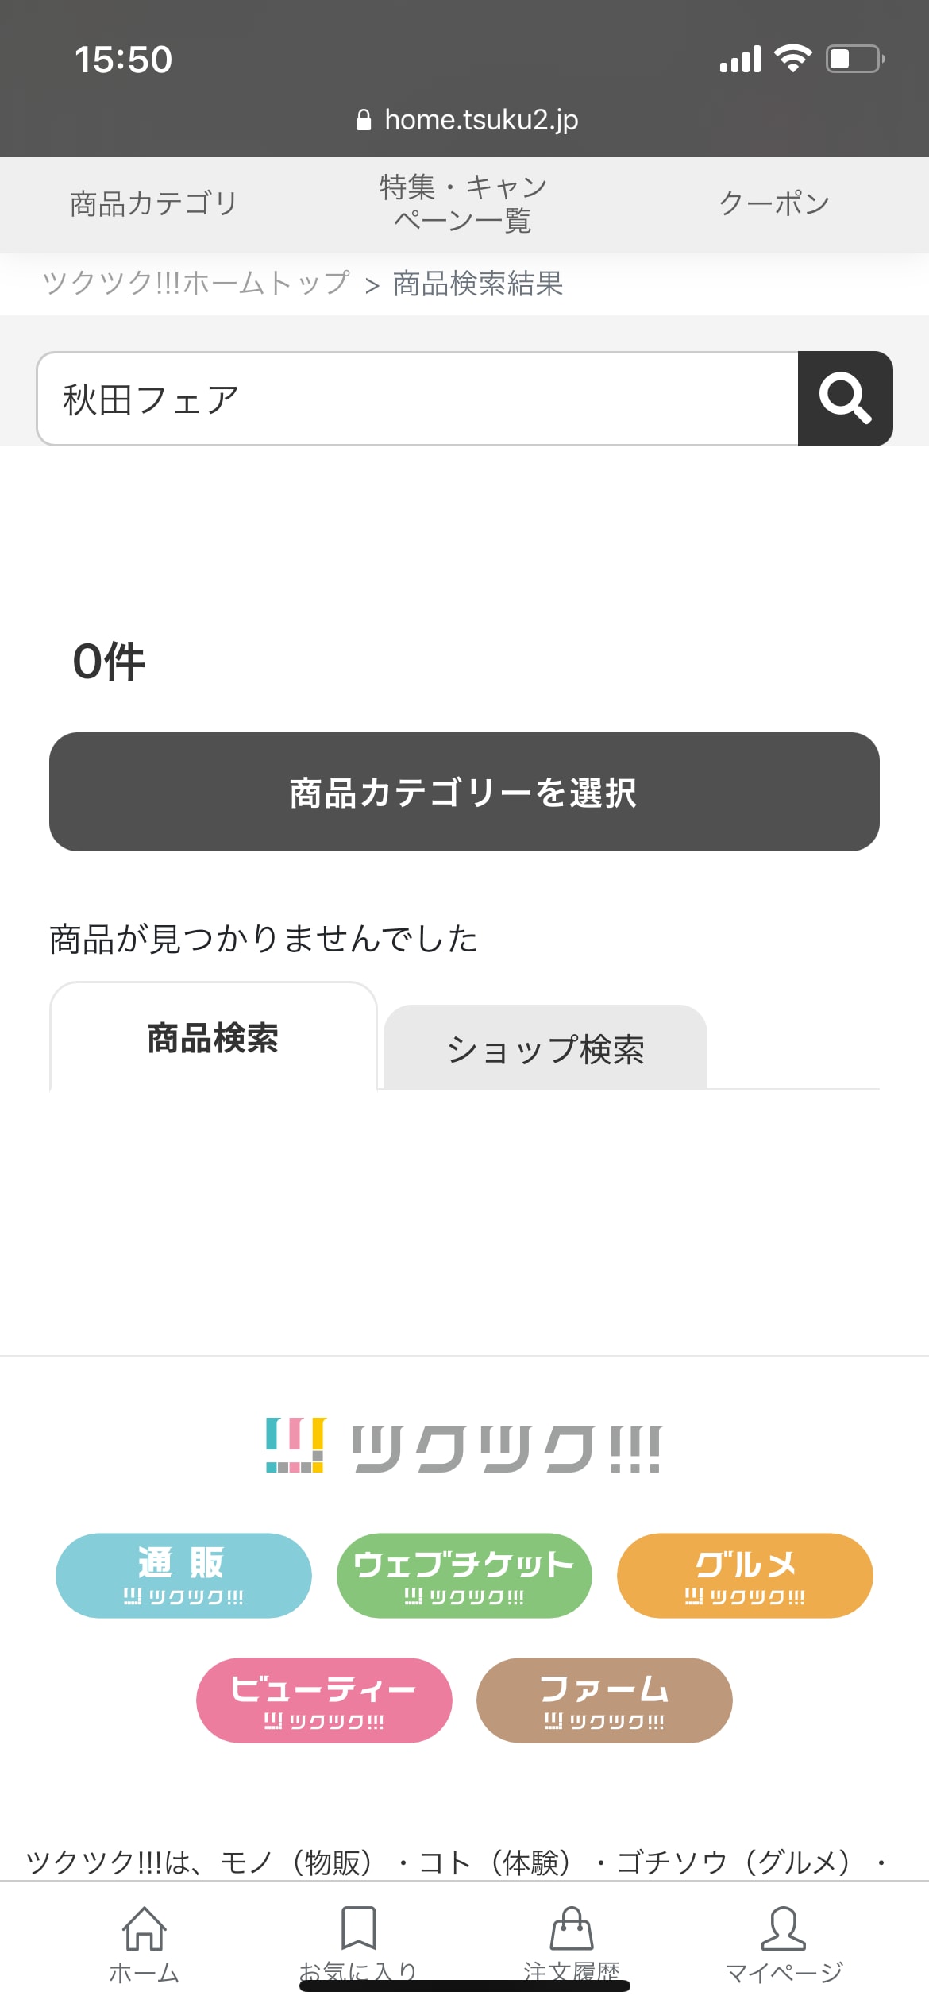929x2011 pixels.
Task: Tap the home.tsuku2.jp address bar
Action: (x=467, y=120)
